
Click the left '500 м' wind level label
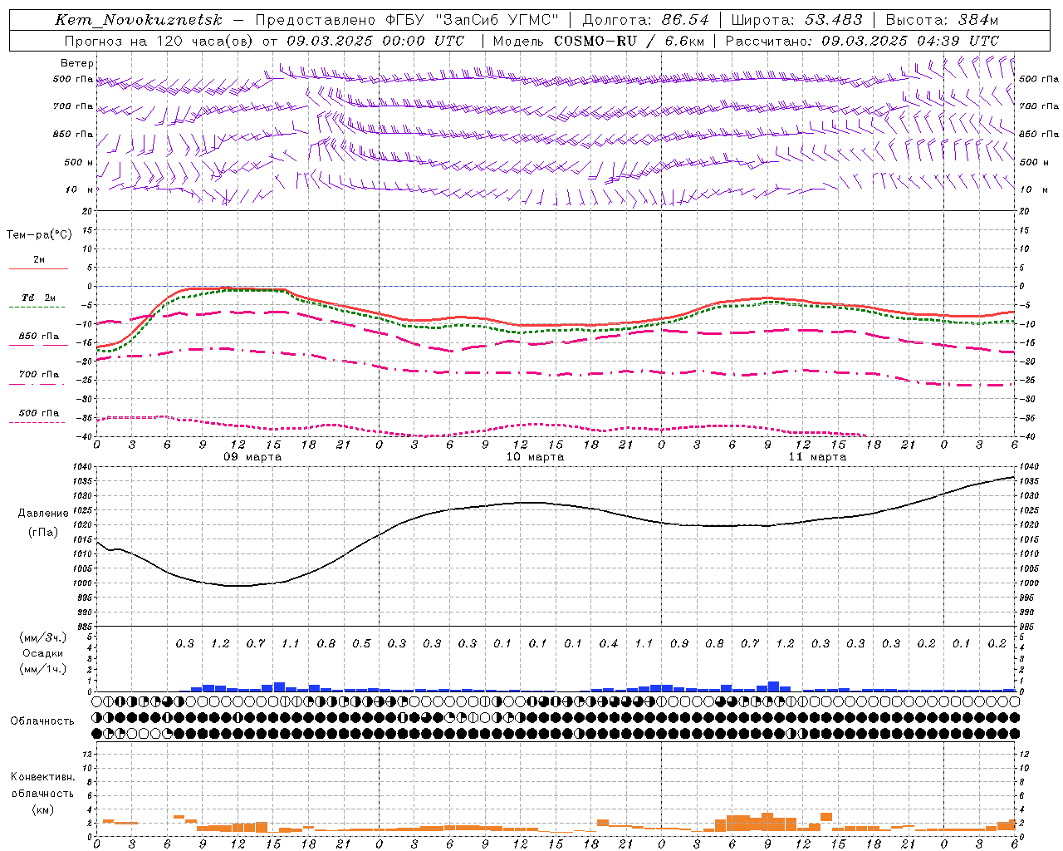pyautogui.click(x=79, y=162)
